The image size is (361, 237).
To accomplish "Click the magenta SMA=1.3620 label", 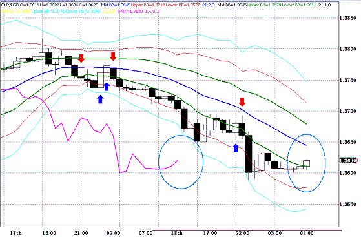I will pos(130,11).
